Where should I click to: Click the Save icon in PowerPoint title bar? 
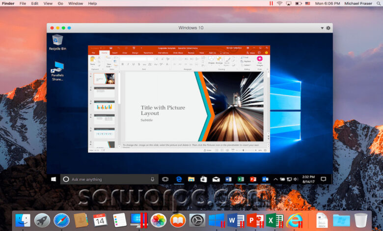(111, 48)
